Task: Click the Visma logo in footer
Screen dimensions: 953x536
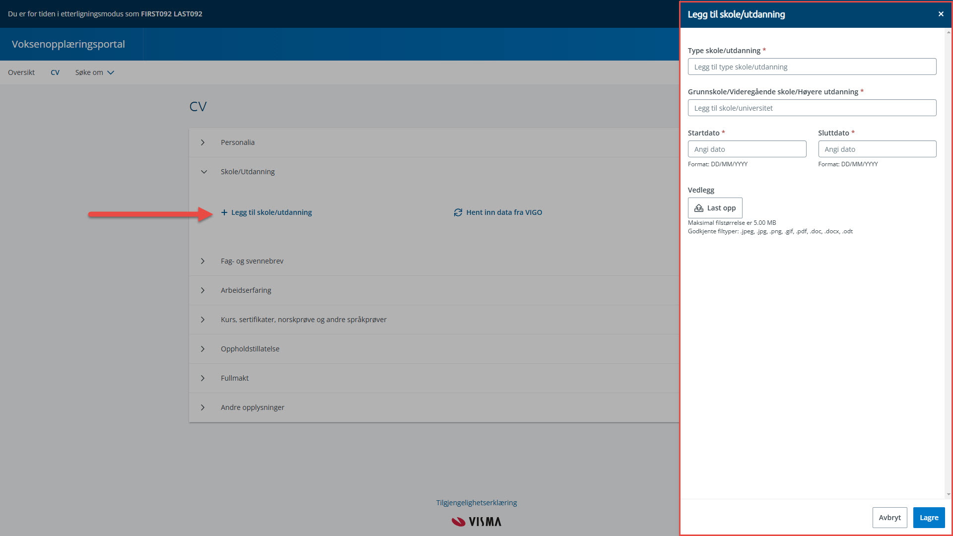Action: tap(476, 522)
